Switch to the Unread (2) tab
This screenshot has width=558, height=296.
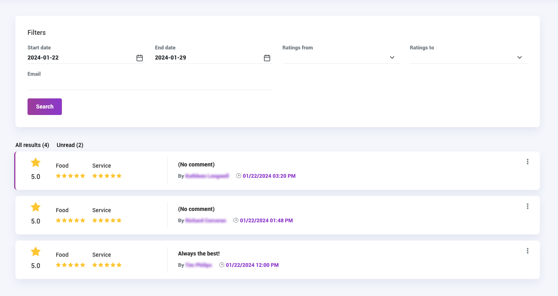coord(70,145)
